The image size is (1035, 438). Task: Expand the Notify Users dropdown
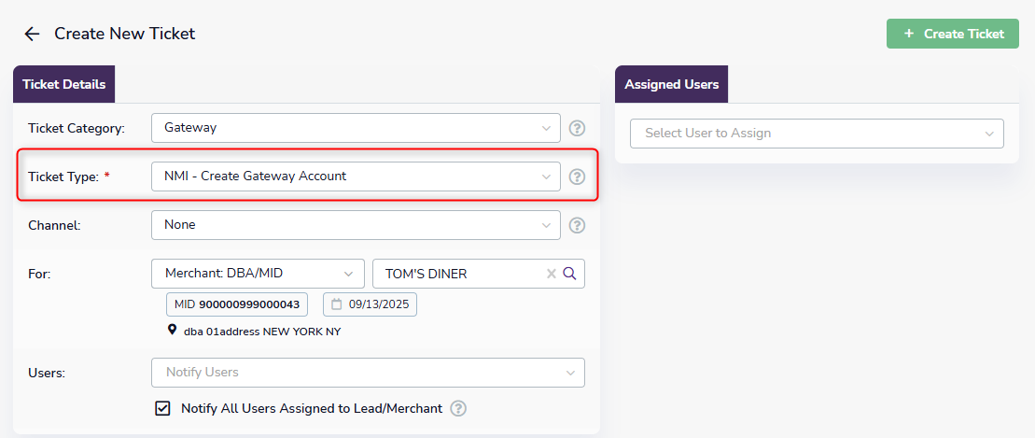368,373
